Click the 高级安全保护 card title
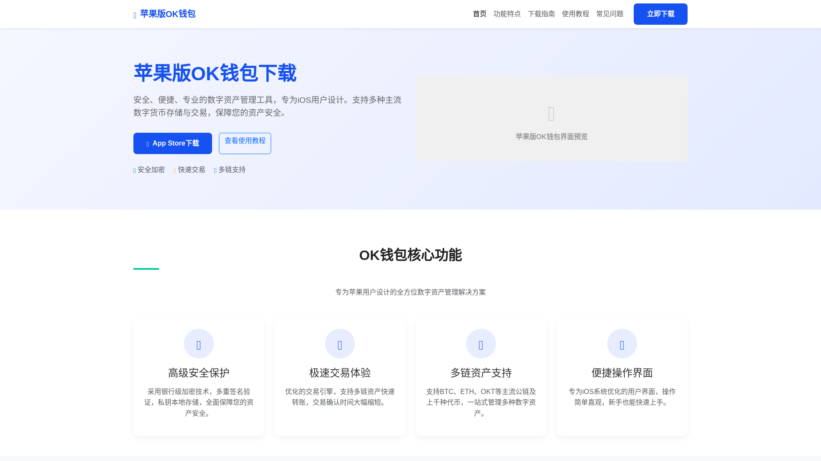 tap(199, 373)
